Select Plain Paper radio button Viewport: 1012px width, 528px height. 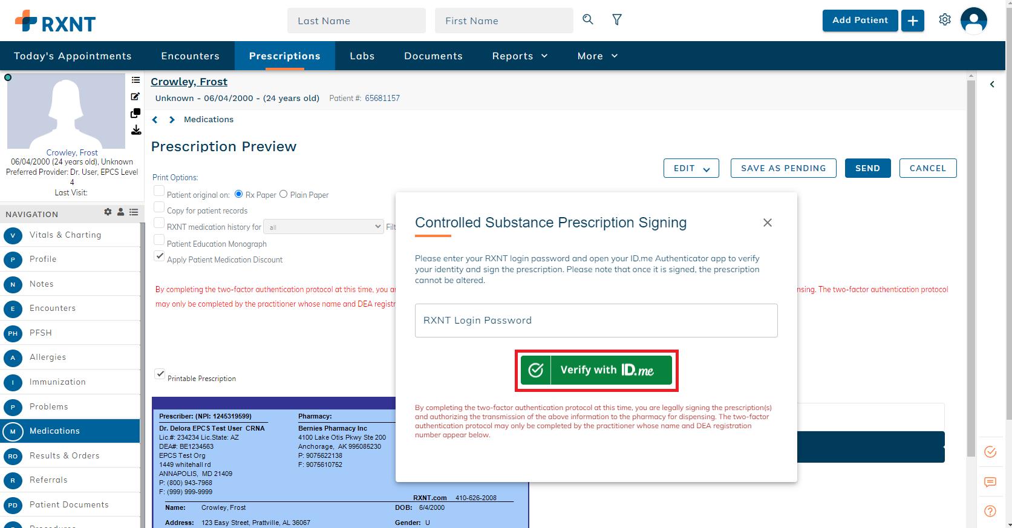click(x=283, y=194)
